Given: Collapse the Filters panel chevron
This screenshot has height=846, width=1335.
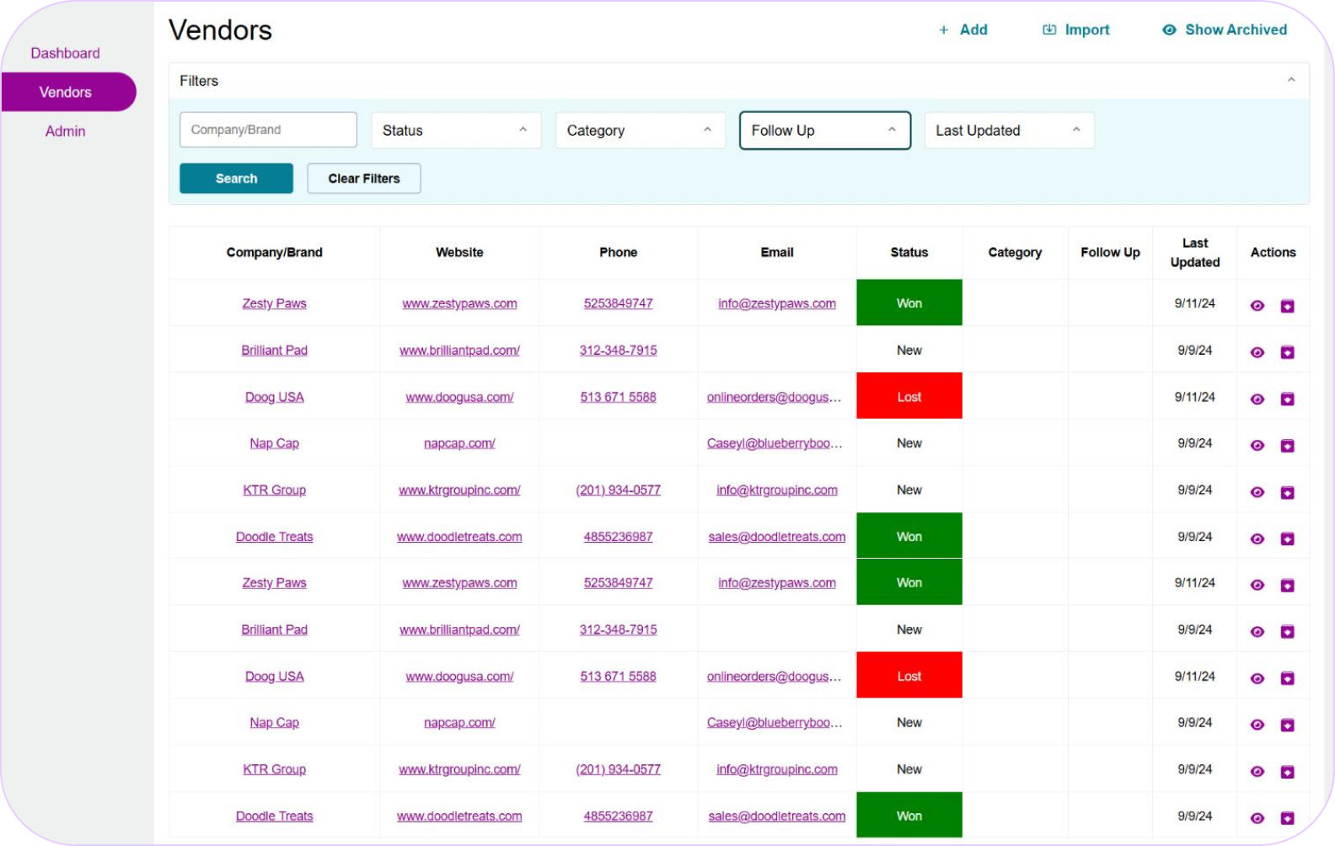Looking at the screenshot, I should (x=1290, y=81).
